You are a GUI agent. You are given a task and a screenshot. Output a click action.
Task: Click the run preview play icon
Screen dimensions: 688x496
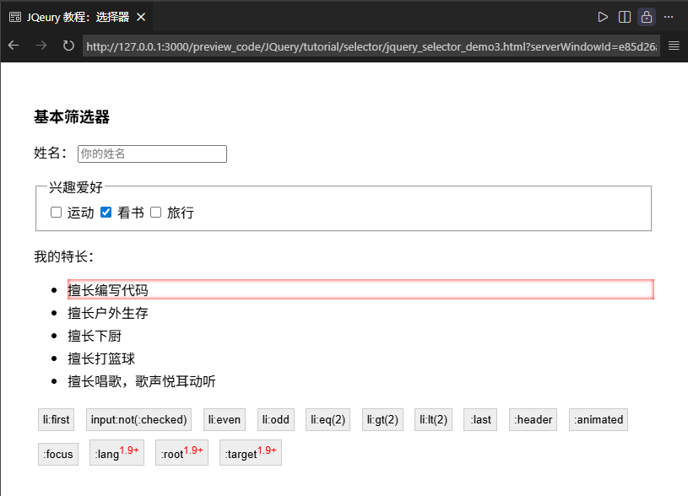pos(603,17)
